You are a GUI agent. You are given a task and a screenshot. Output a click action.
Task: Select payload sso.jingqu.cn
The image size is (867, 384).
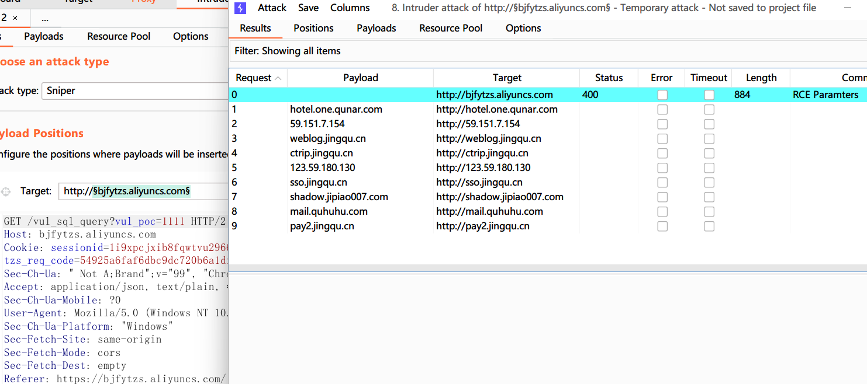(x=319, y=182)
